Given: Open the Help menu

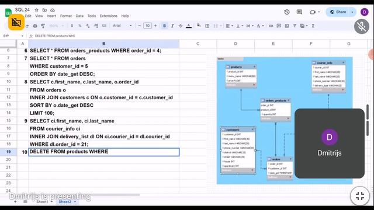Looking at the screenshot, I should [x=125, y=16].
